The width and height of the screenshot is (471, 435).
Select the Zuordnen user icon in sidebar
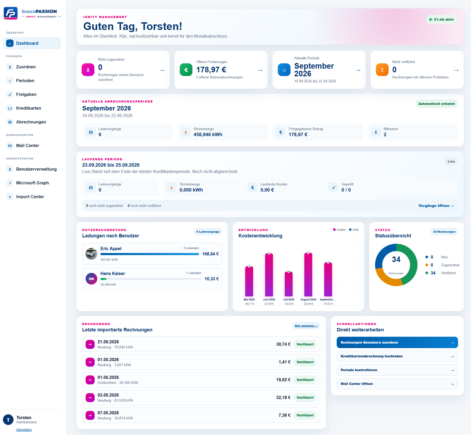[x=10, y=67]
